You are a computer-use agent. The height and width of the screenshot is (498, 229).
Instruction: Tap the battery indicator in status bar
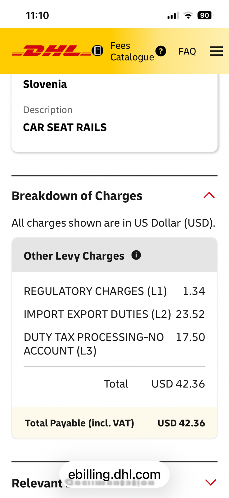pos(205,15)
